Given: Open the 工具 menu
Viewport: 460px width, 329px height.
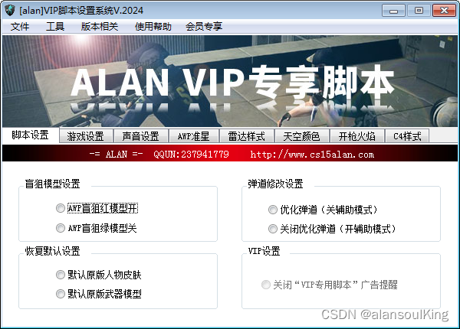Looking at the screenshot, I should [55, 27].
